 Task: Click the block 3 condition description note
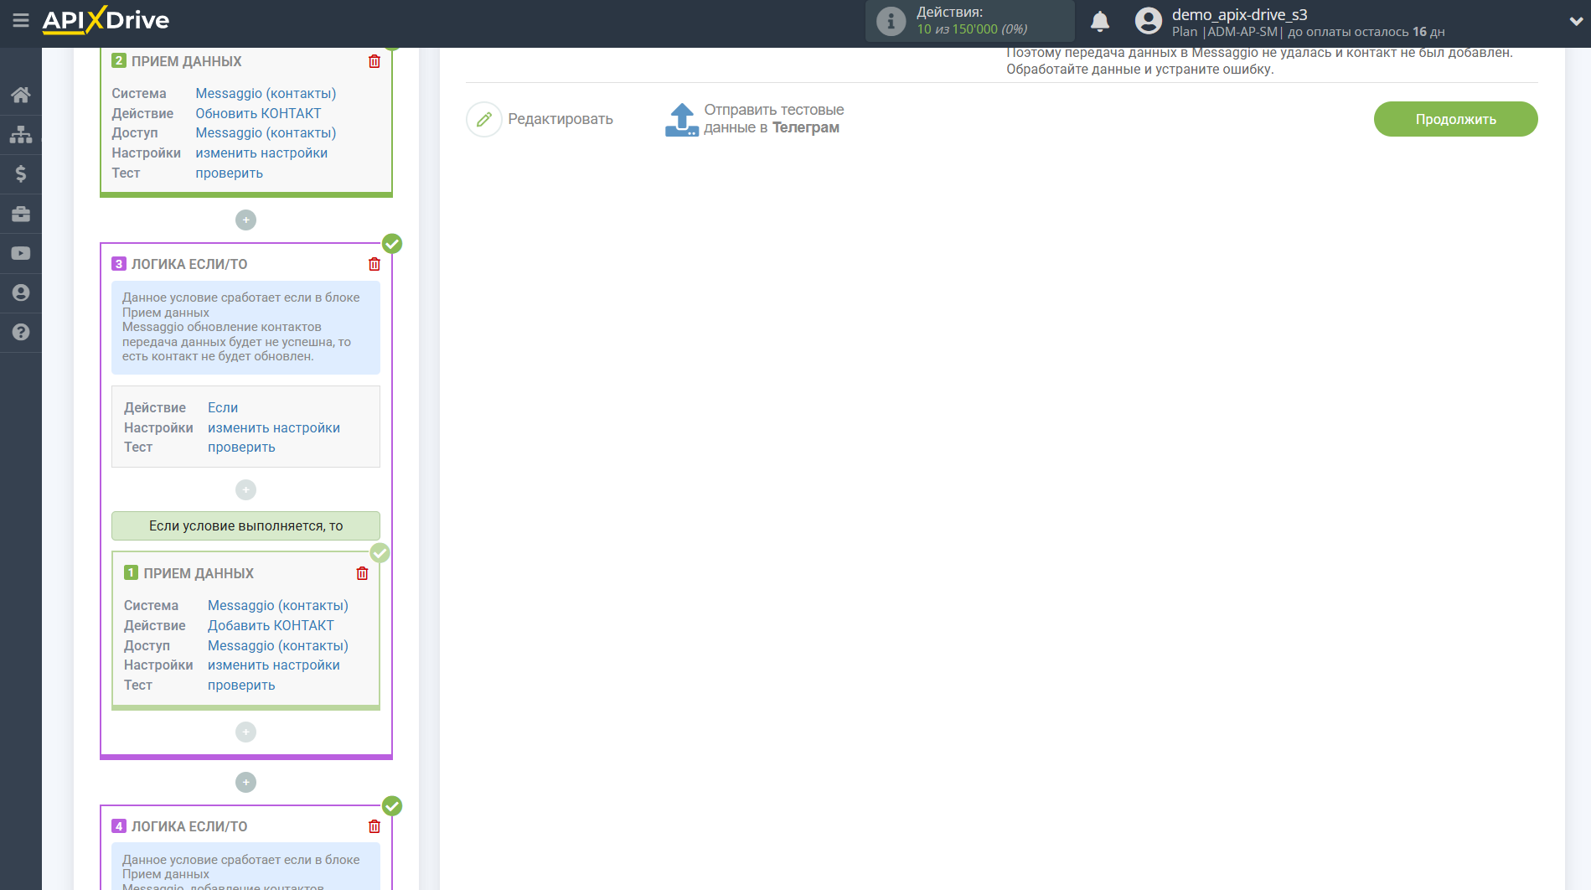245,327
